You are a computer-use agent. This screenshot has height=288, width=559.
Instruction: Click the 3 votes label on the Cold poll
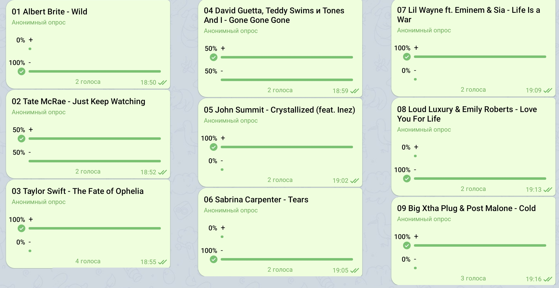pos(473,278)
